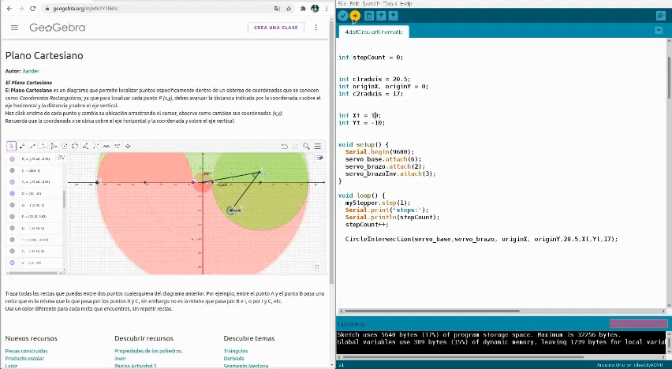Click Arduino editor horizontal scrollbar
Screen dimensions: 672x369
(x=432, y=311)
